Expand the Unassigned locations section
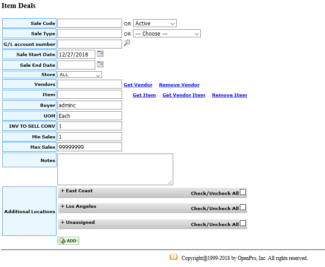 click(78, 222)
